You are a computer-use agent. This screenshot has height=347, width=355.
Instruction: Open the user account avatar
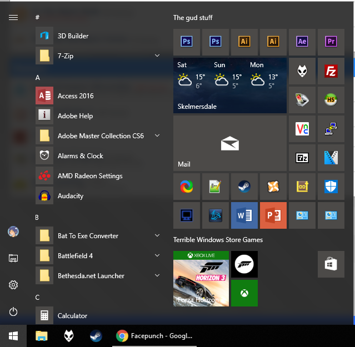pos(13,232)
